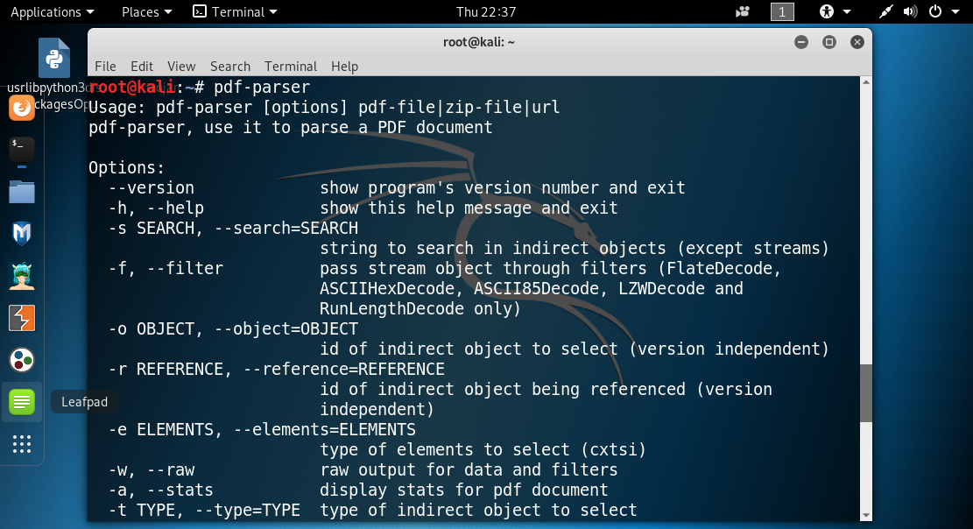Click the '-f, --filter' option text
Image resolution: width=973 pixels, height=529 pixels.
point(166,268)
